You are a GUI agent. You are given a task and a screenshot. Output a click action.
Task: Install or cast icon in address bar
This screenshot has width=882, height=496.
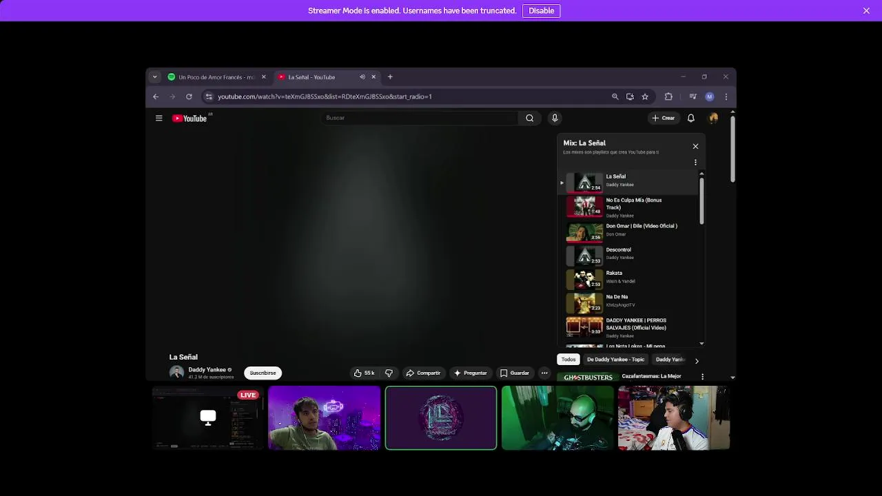pos(630,96)
